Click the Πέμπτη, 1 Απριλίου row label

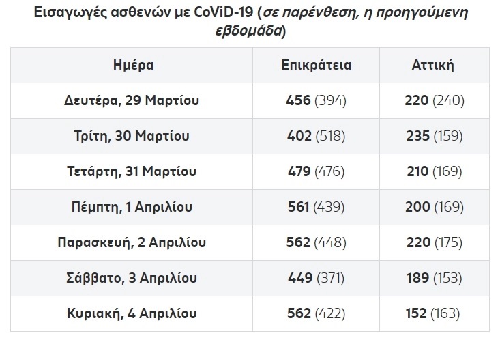coord(132,207)
